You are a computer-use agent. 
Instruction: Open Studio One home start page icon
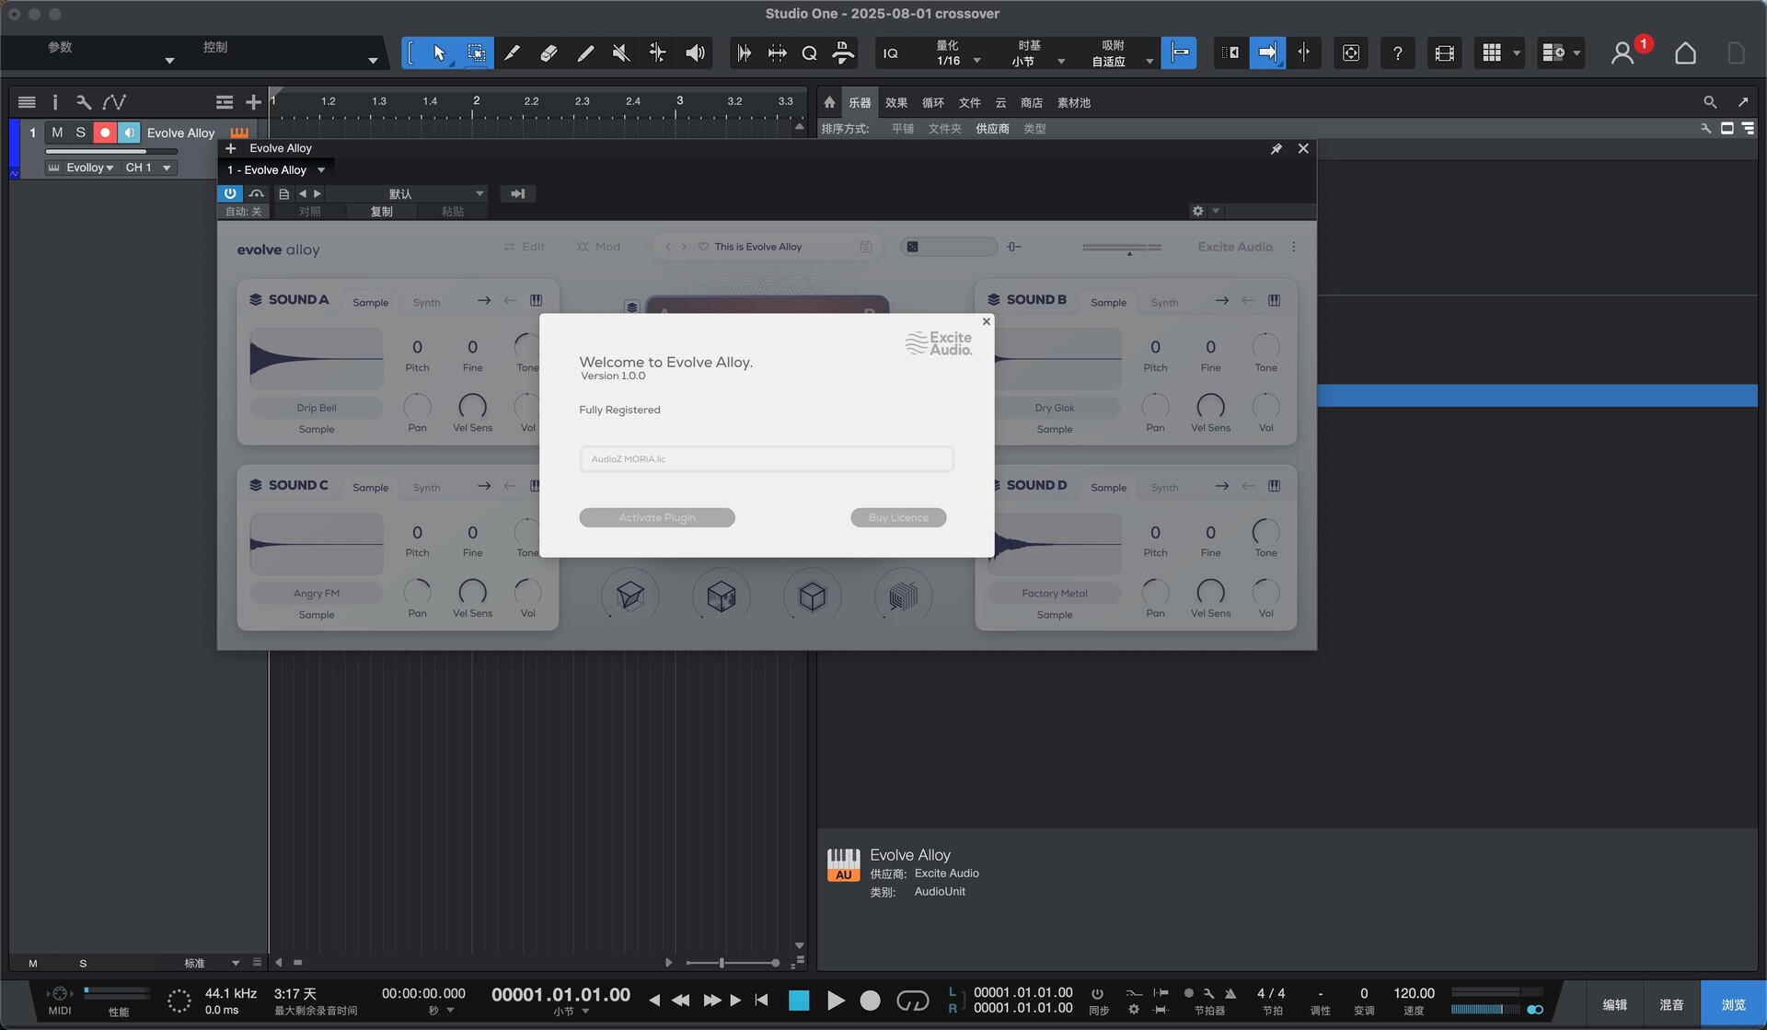[1685, 52]
